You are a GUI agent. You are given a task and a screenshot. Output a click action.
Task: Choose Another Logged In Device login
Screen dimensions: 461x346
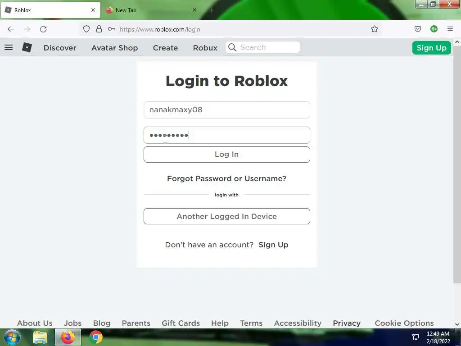pyautogui.click(x=227, y=216)
